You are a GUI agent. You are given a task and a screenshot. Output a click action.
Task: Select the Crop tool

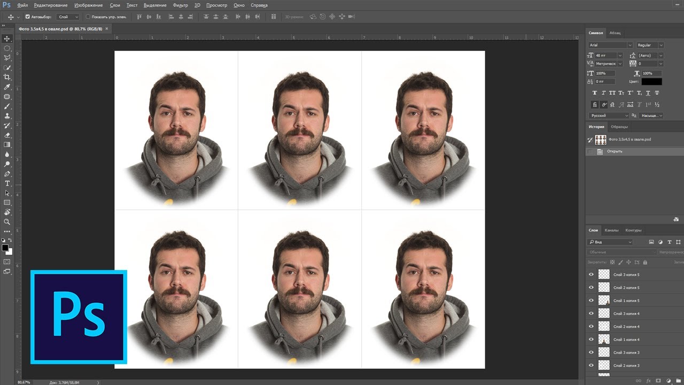[7, 78]
